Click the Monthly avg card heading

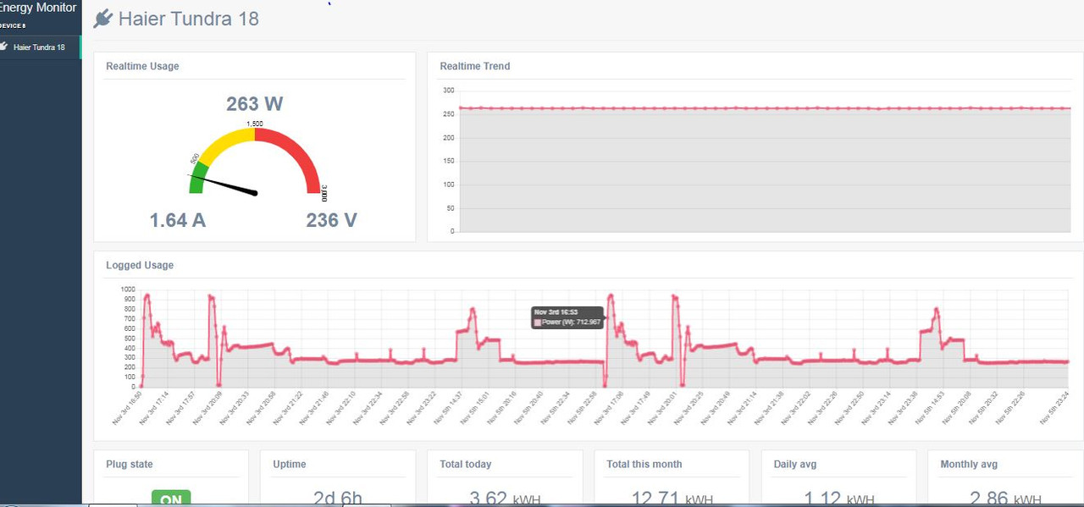[969, 464]
